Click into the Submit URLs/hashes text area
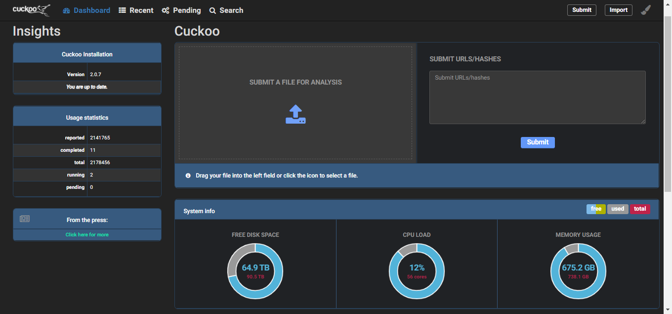The image size is (672, 314). point(538,97)
